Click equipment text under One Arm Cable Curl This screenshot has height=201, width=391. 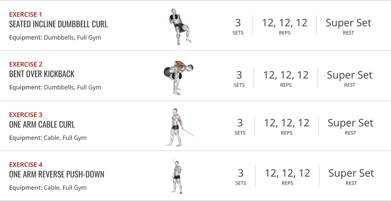point(48,138)
